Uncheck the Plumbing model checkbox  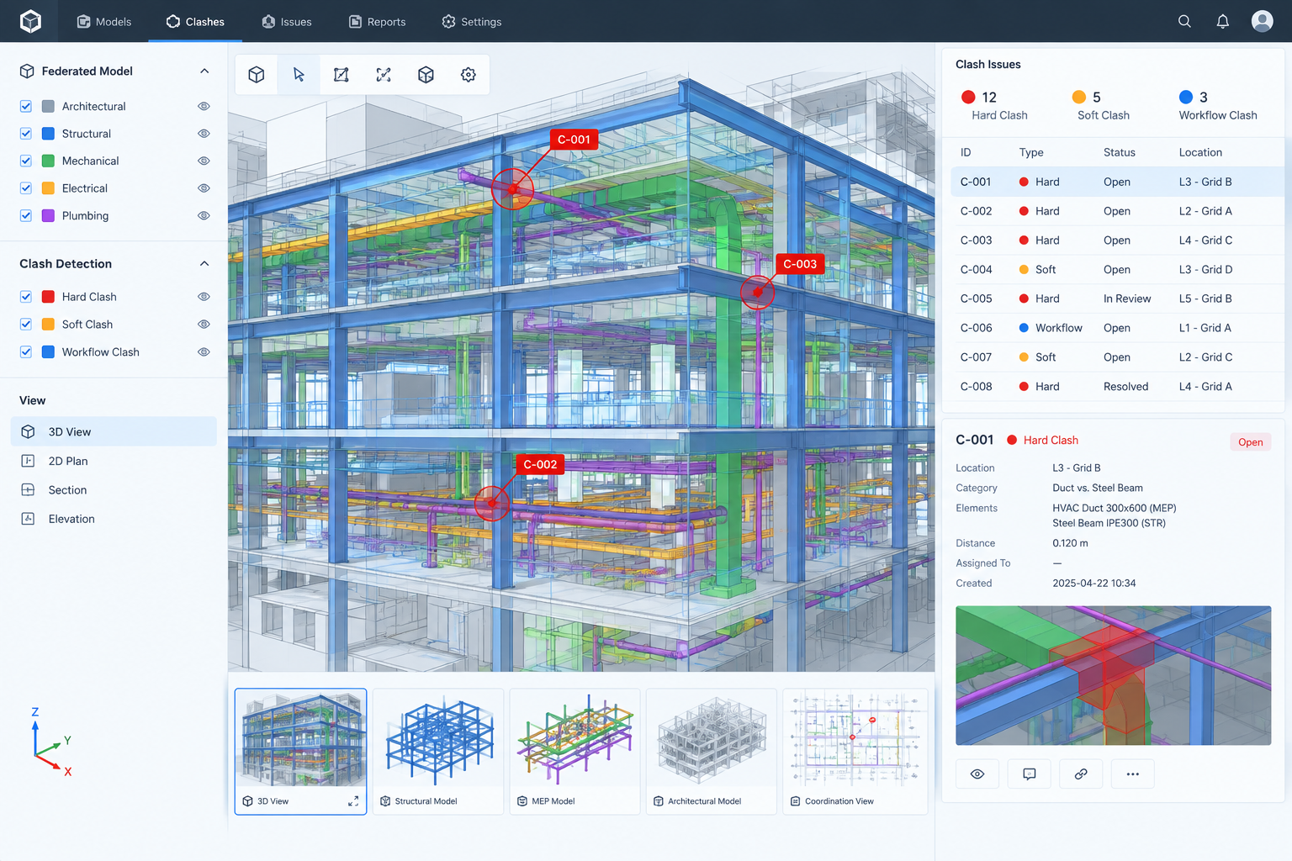coord(26,216)
